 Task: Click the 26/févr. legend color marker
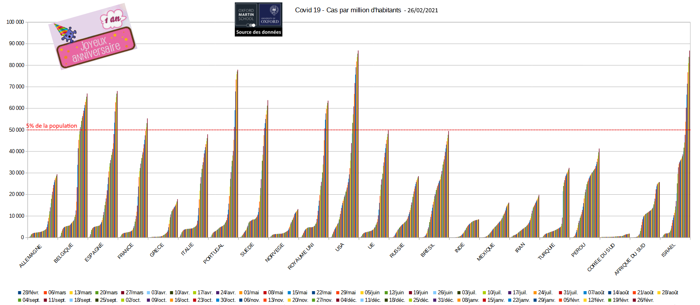click(634, 300)
